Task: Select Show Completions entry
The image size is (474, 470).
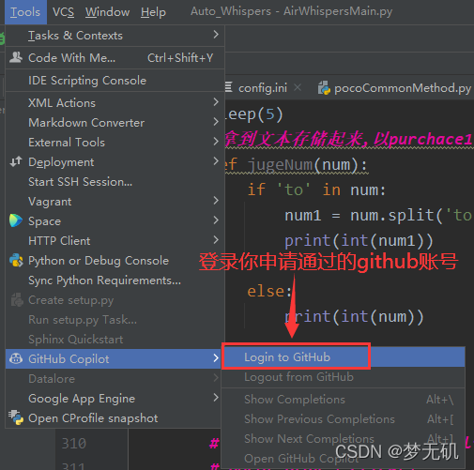Action: click(x=344, y=400)
